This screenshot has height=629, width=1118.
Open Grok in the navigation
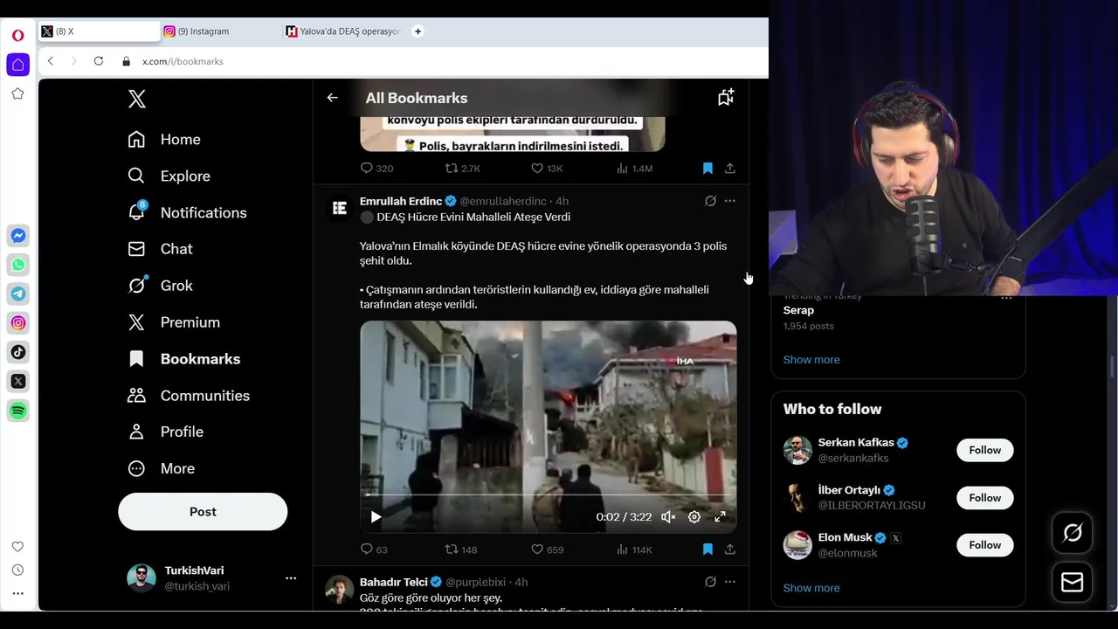(x=160, y=286)
